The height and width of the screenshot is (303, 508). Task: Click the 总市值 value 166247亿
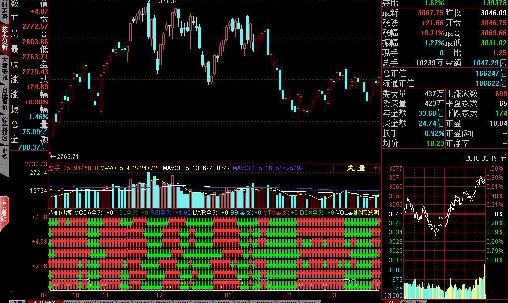491,73
